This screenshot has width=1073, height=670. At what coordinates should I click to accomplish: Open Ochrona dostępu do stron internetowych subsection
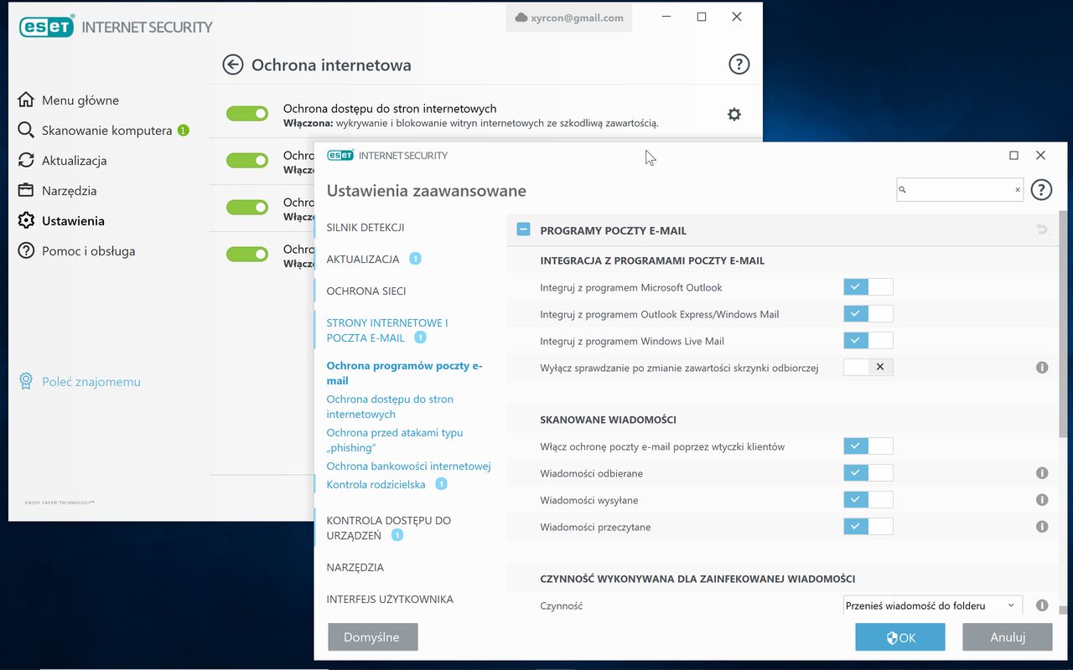tap(390, 406)
